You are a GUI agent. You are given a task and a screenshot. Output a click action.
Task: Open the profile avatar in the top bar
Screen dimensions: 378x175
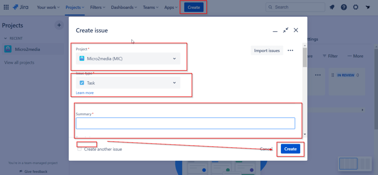[368, 7]
